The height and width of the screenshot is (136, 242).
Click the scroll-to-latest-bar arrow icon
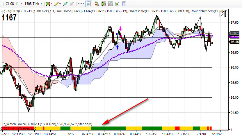pyautogui.click(x=223, y=14)
